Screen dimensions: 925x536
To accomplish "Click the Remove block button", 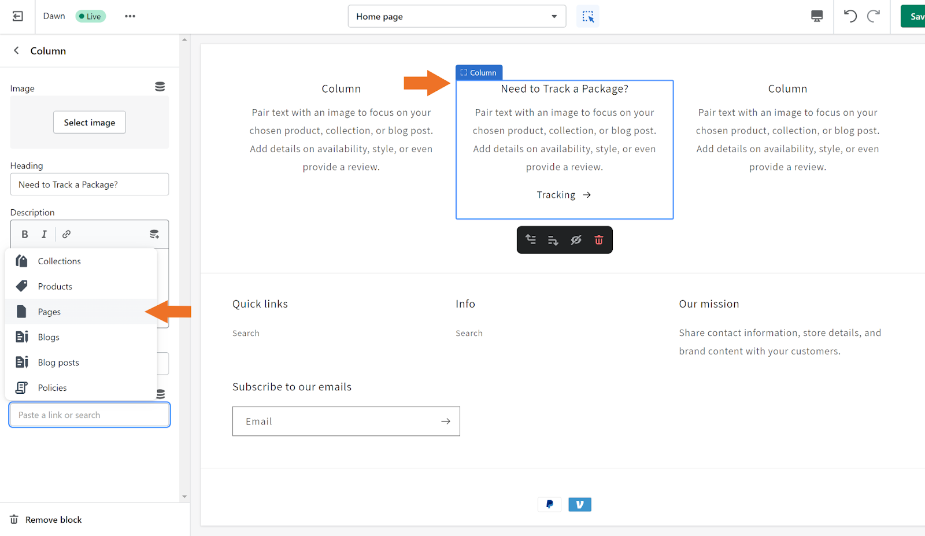I will 46,520.
